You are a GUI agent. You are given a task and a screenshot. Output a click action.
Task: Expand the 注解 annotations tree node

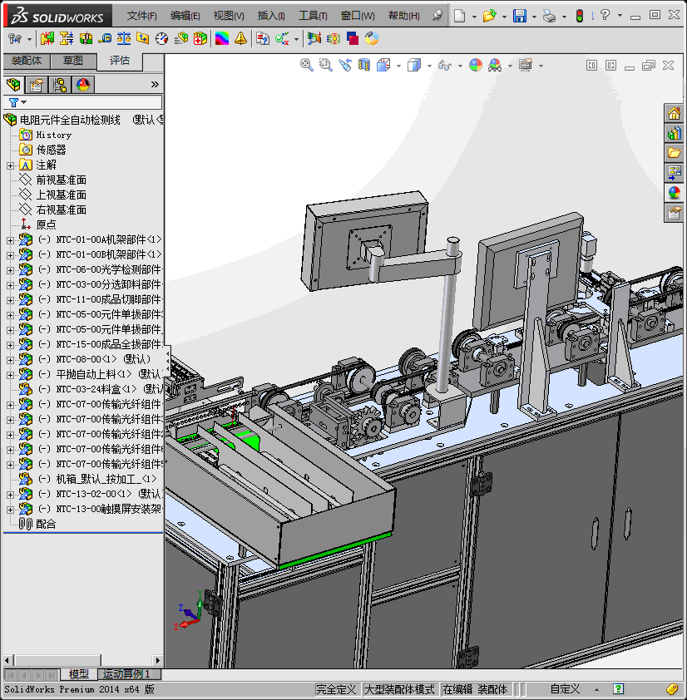[10, 165]
